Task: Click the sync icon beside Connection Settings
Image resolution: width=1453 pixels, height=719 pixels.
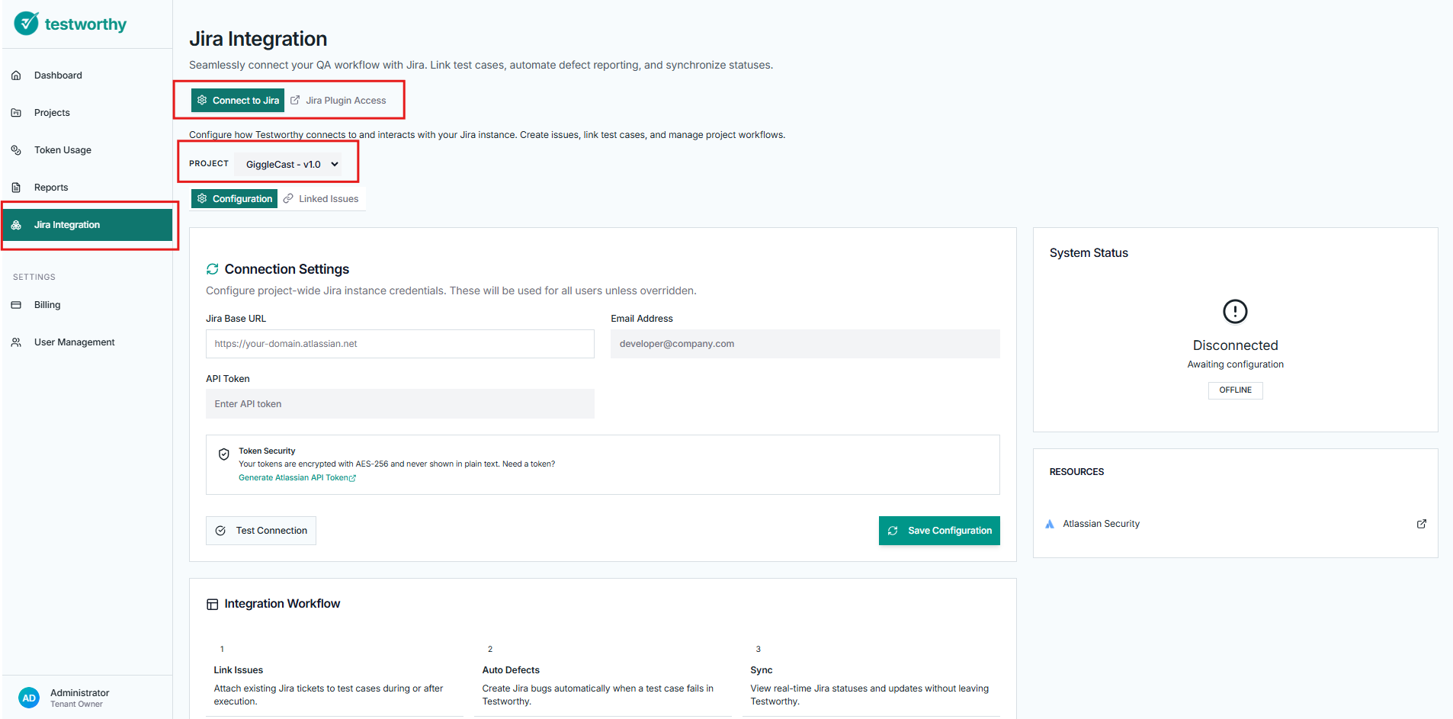Action: pos(213,269)
